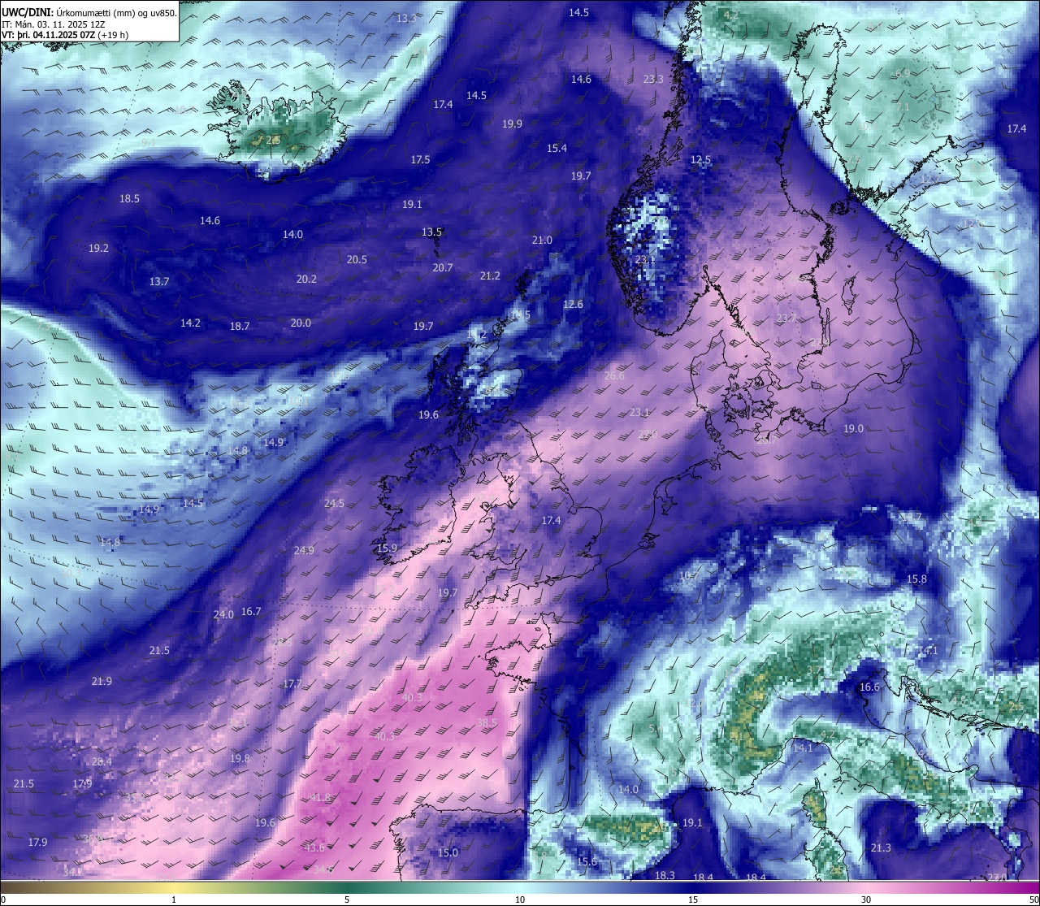
Task: Click the color scale label 5
Action: (347, 899)
